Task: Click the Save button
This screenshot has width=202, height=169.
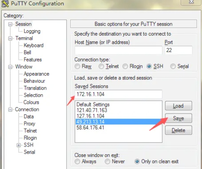Action: click(x=179, y=118)
